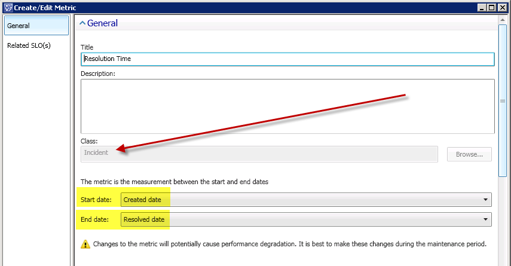511x266 pixels.
Task: Click inside the Description text area
Action: (287, 106)
